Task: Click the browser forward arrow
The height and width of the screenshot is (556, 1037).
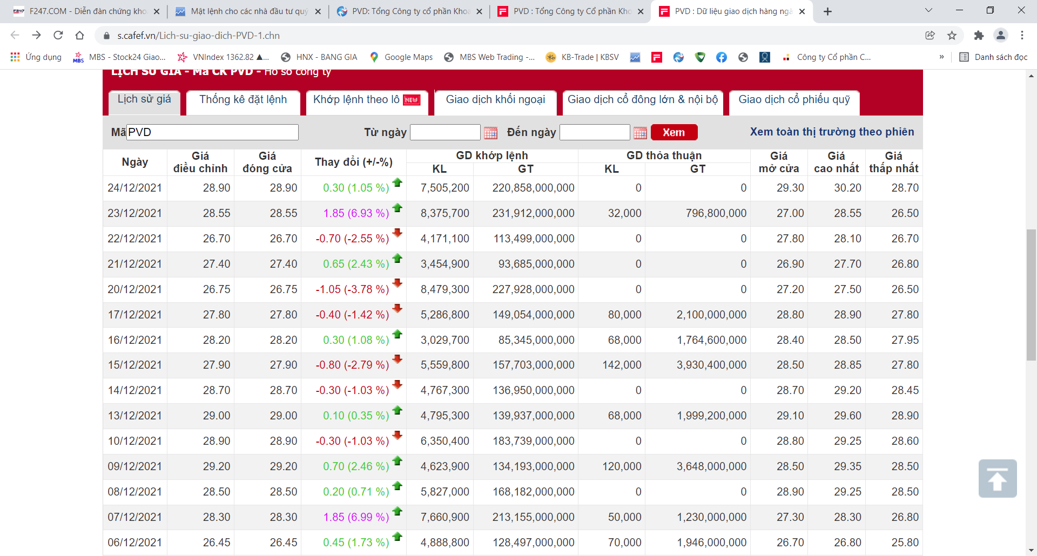Action: (36, 35)
